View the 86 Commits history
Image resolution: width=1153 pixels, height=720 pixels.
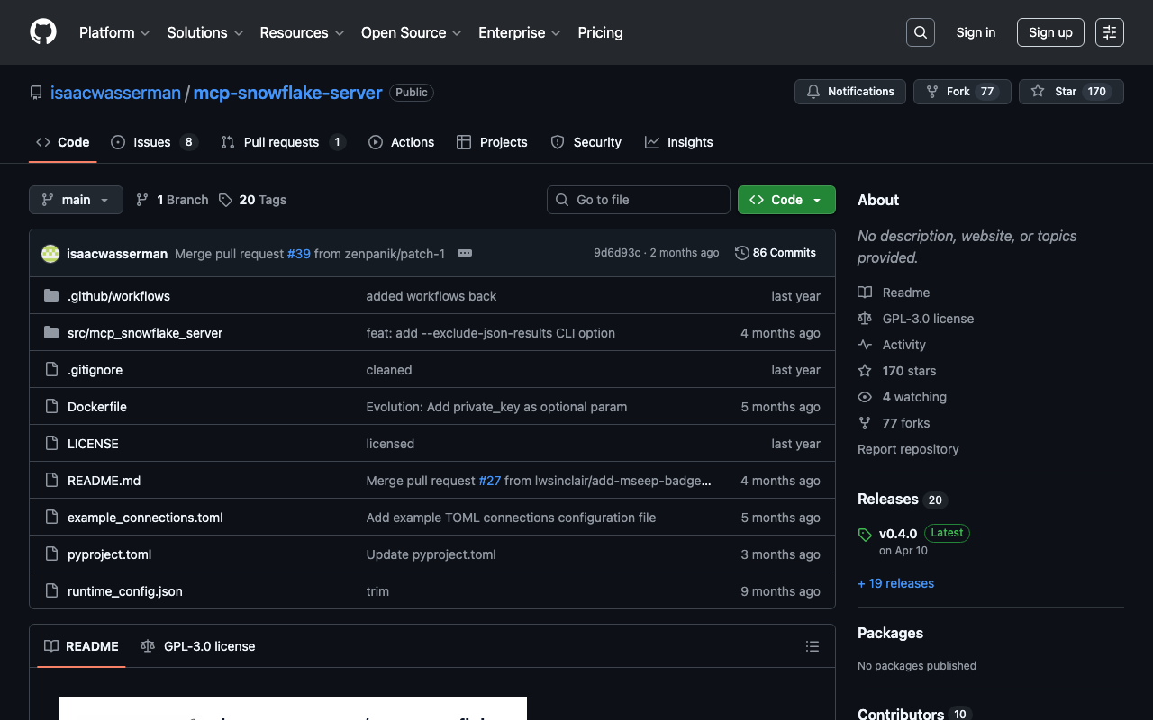[x=775, y=253]
